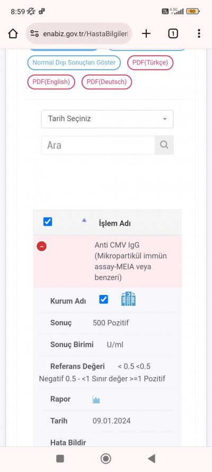Download PDF(English) report
This screenshot has height=472, width=212.
coord(51,82)
